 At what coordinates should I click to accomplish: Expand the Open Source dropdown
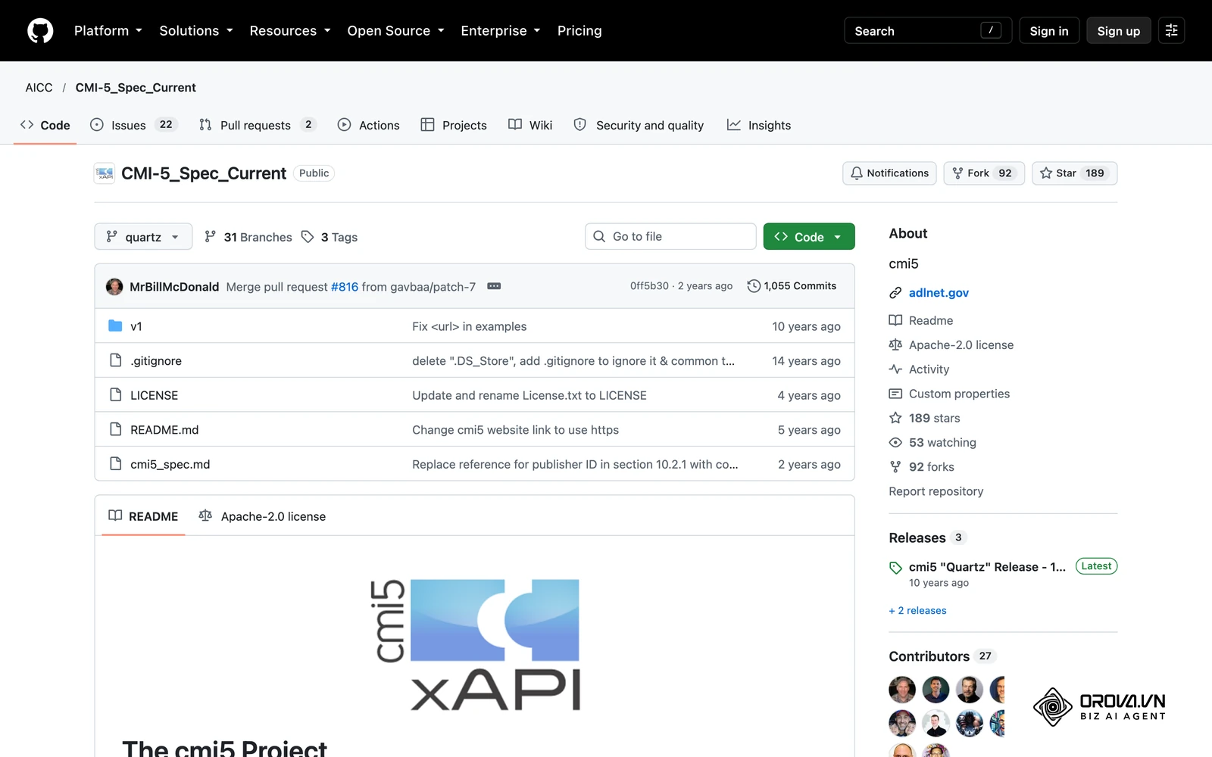click(395, 31)
